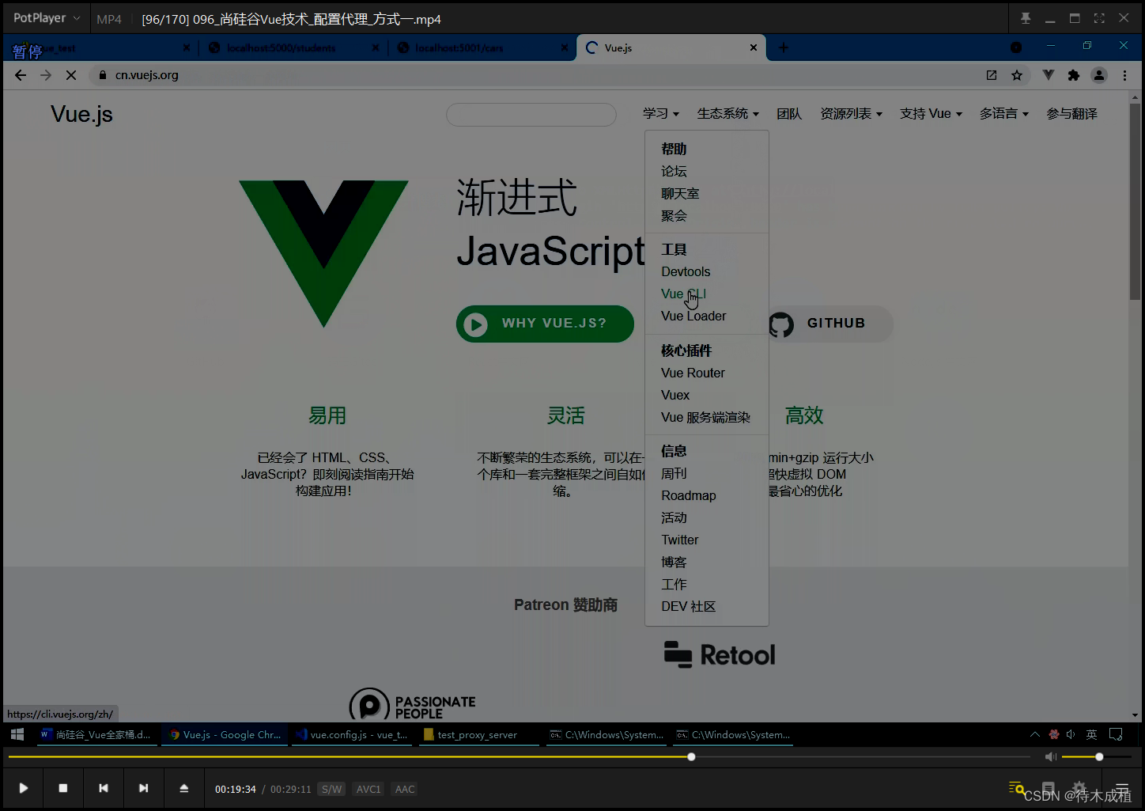The height and width of the screenshot is (811, 1145).
Task: Open the 团队 navigation link
Action: [789, 114]
